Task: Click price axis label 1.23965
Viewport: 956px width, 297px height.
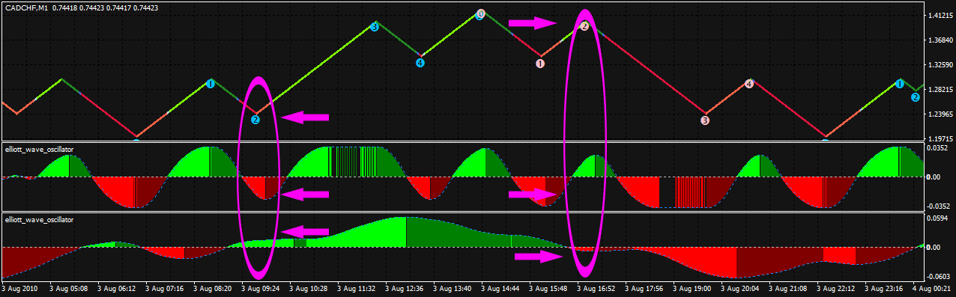Action: click(940, 114)
